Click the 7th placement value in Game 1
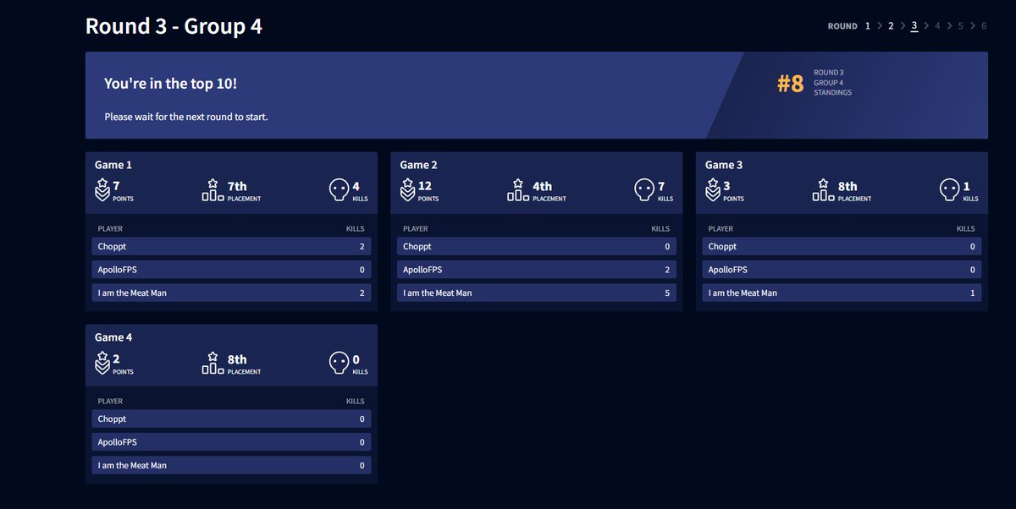Screen dimensions: 1016x509 (237, 186)
